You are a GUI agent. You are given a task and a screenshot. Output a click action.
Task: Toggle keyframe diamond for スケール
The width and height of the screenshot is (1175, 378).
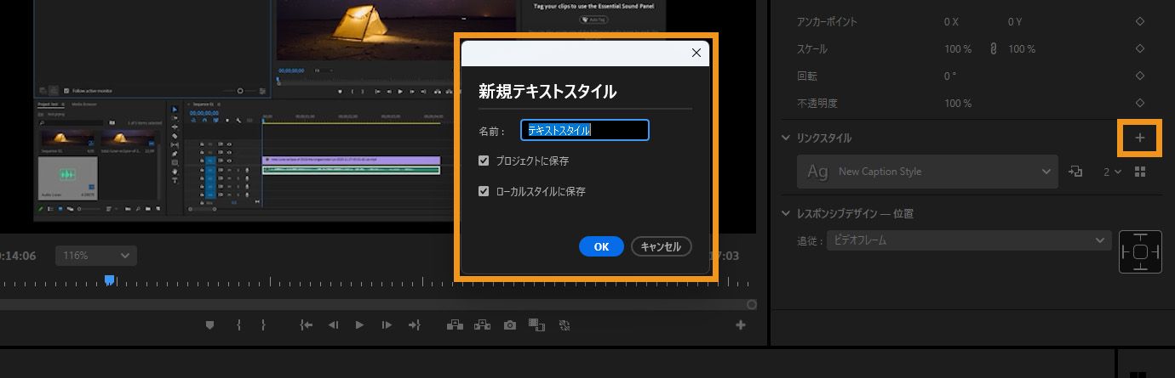click(1140, 49)
